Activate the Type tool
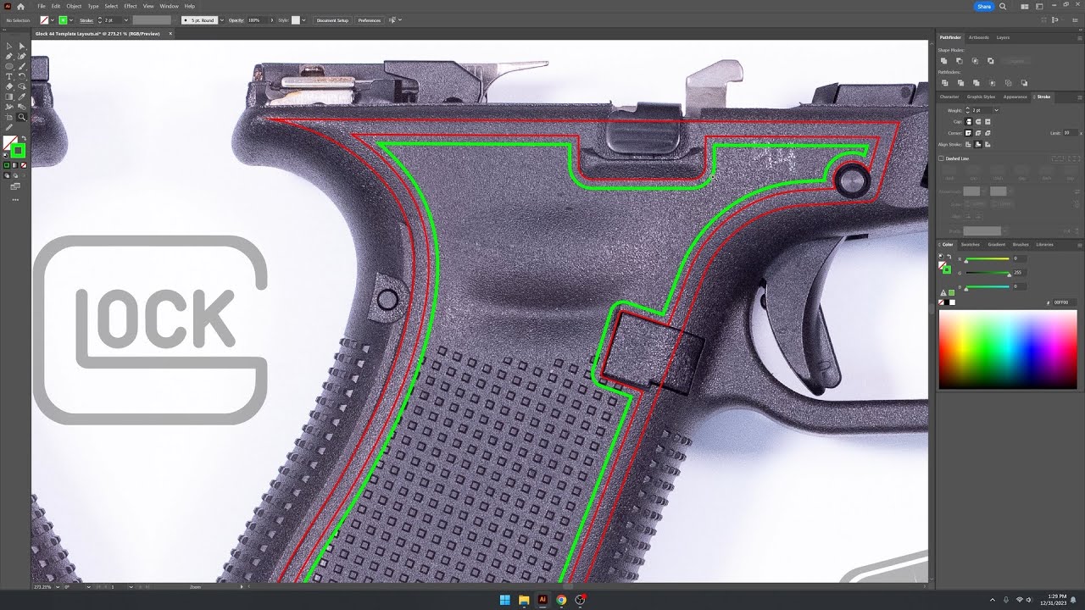Viewport: 1085px width, 610px height. point(9,76)
